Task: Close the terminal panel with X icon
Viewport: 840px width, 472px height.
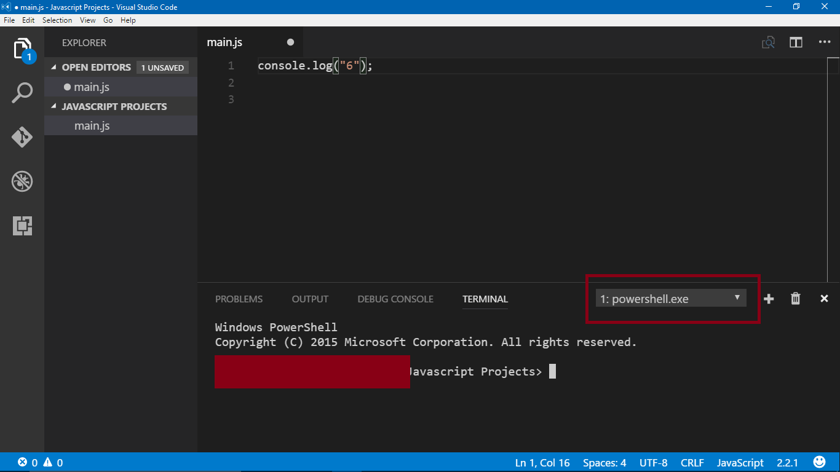Action: [x=824, y=299]
